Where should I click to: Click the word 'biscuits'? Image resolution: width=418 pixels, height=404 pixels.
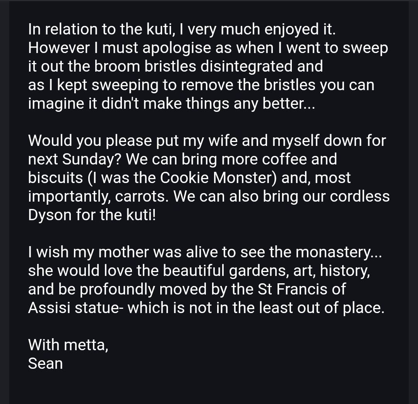55,178
